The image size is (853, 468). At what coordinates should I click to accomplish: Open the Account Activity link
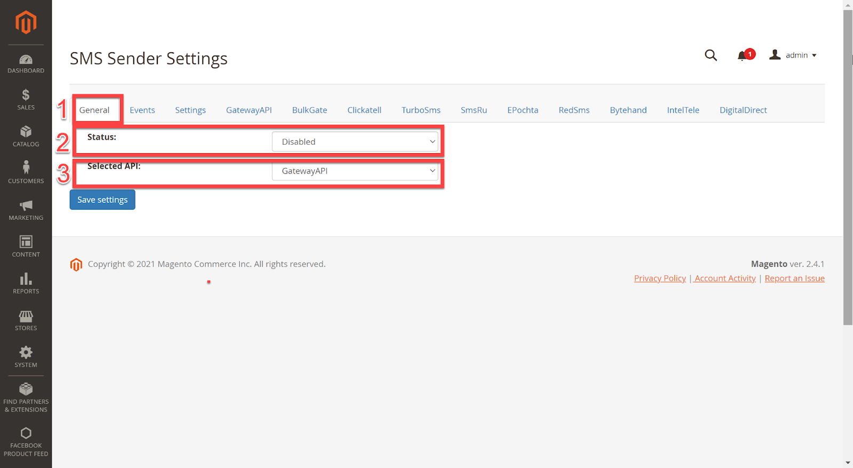click(725, 278)
